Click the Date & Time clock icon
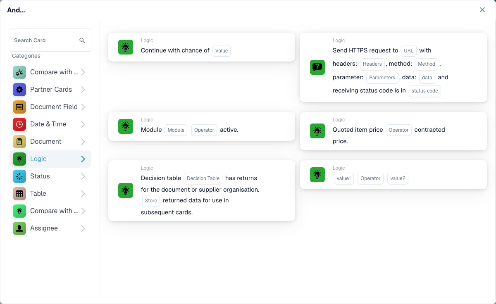Viewport: 496px width, 304px height. [x=19, y=124]
